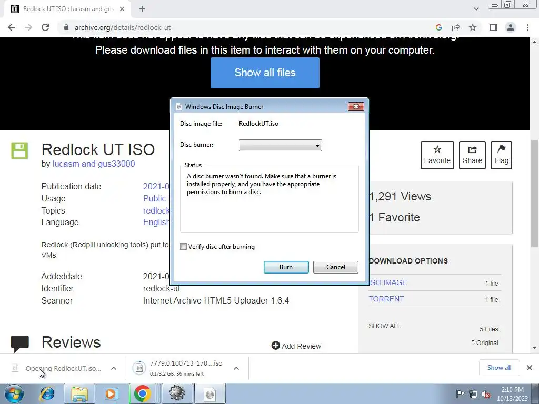Viewport: 539px width, 404px height.
Task: Click the share page icon in address bar
Action: [x=456, y=27]
